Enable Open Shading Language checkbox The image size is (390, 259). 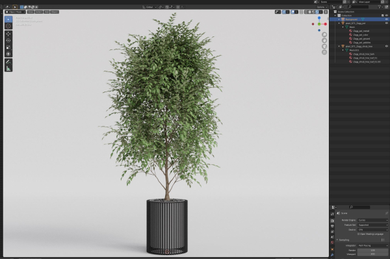click(x=358, y=234)
